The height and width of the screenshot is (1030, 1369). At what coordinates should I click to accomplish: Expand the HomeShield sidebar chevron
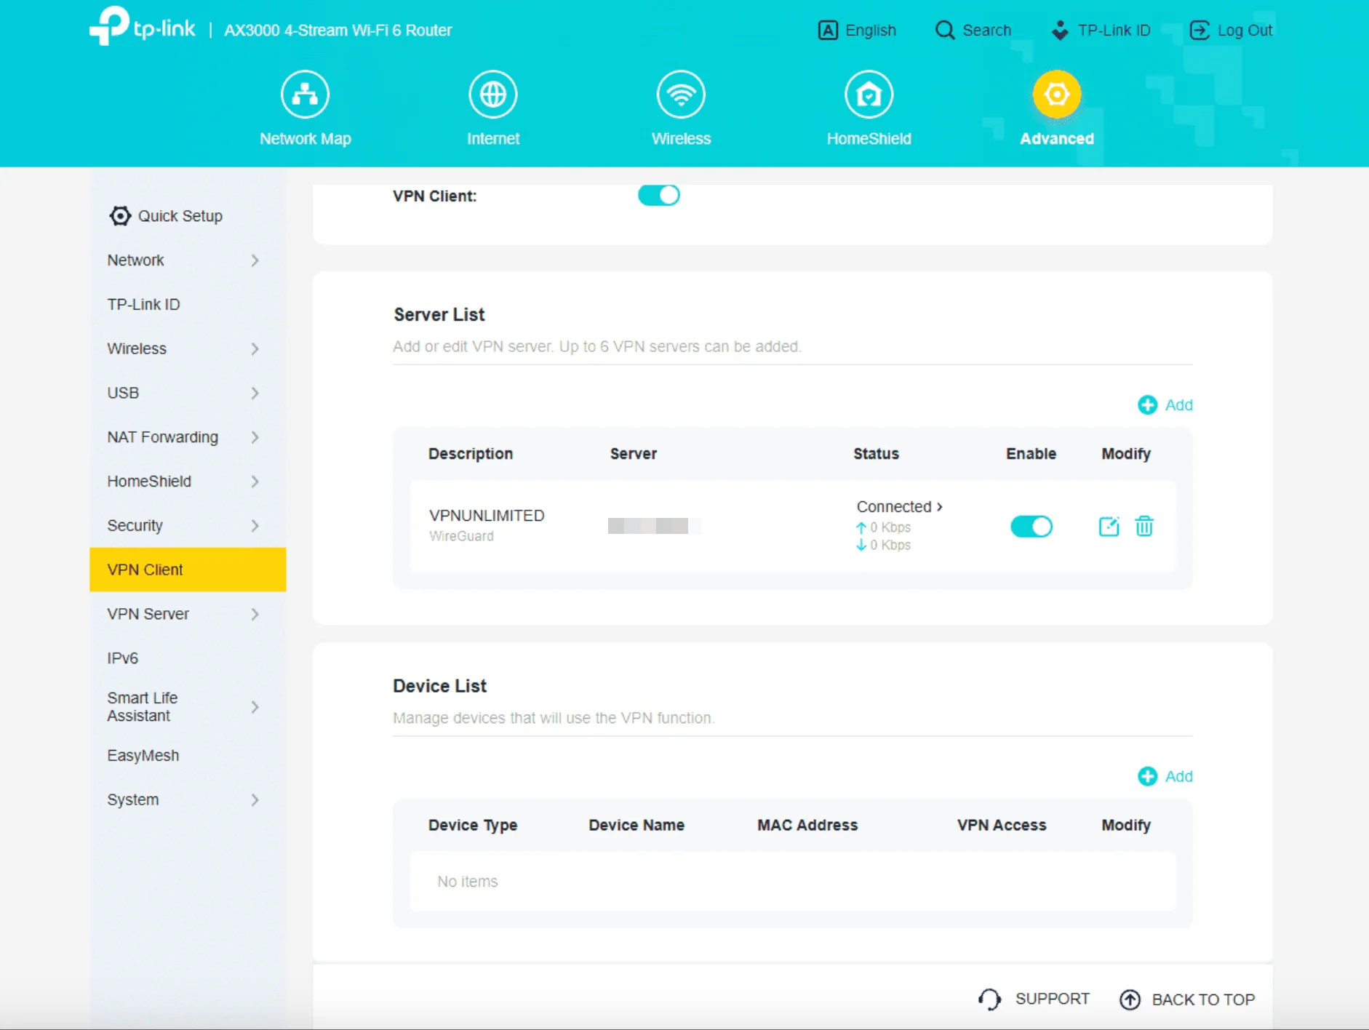255,482
